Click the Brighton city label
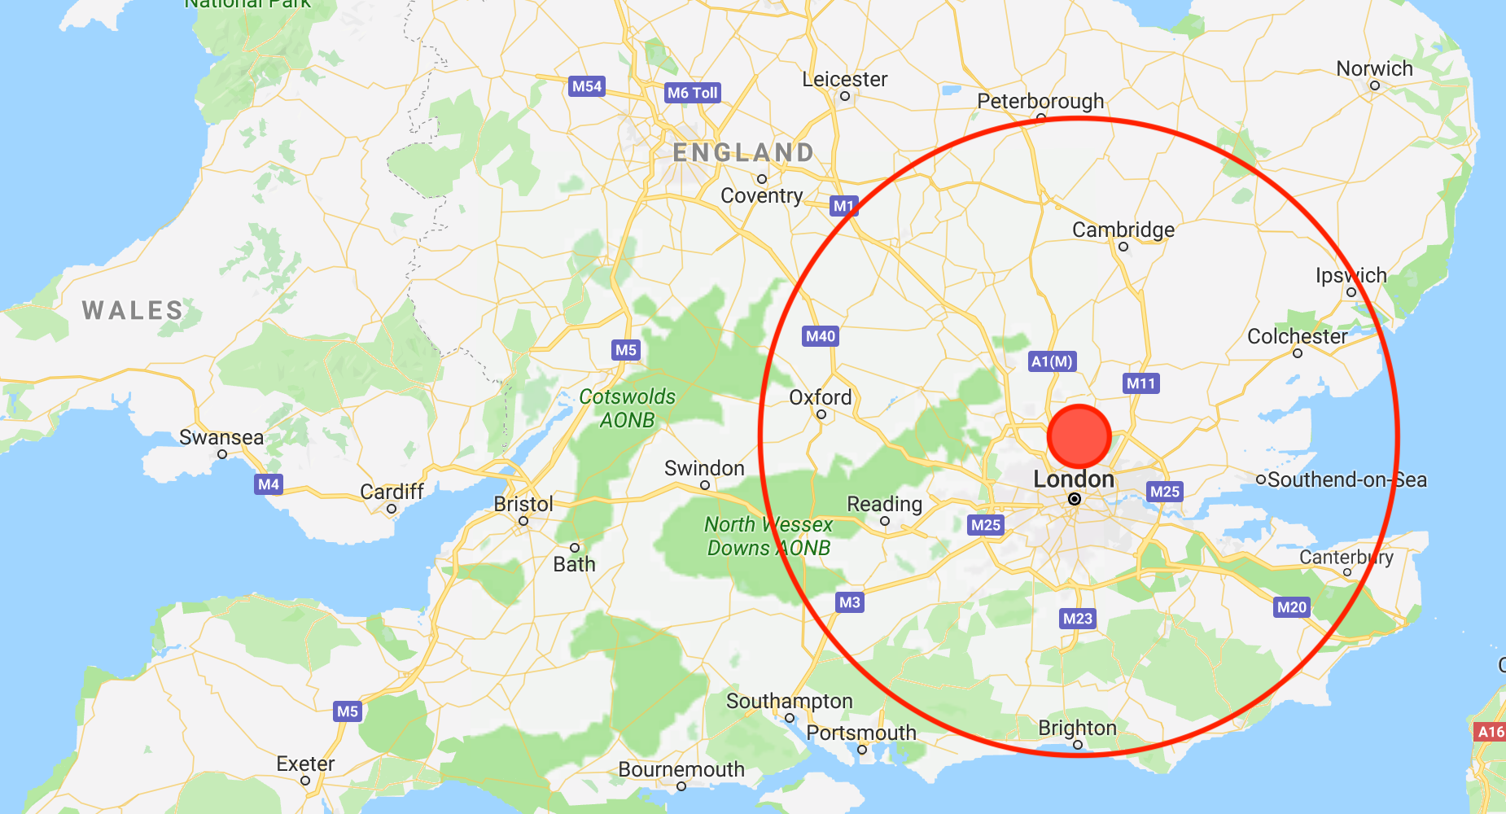Image resolution: width=1506 pixels, height=814 pixels. tap(1077, 728)
